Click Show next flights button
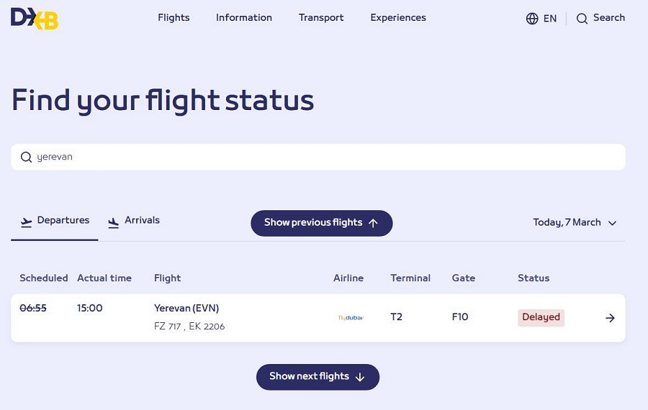 318,377
